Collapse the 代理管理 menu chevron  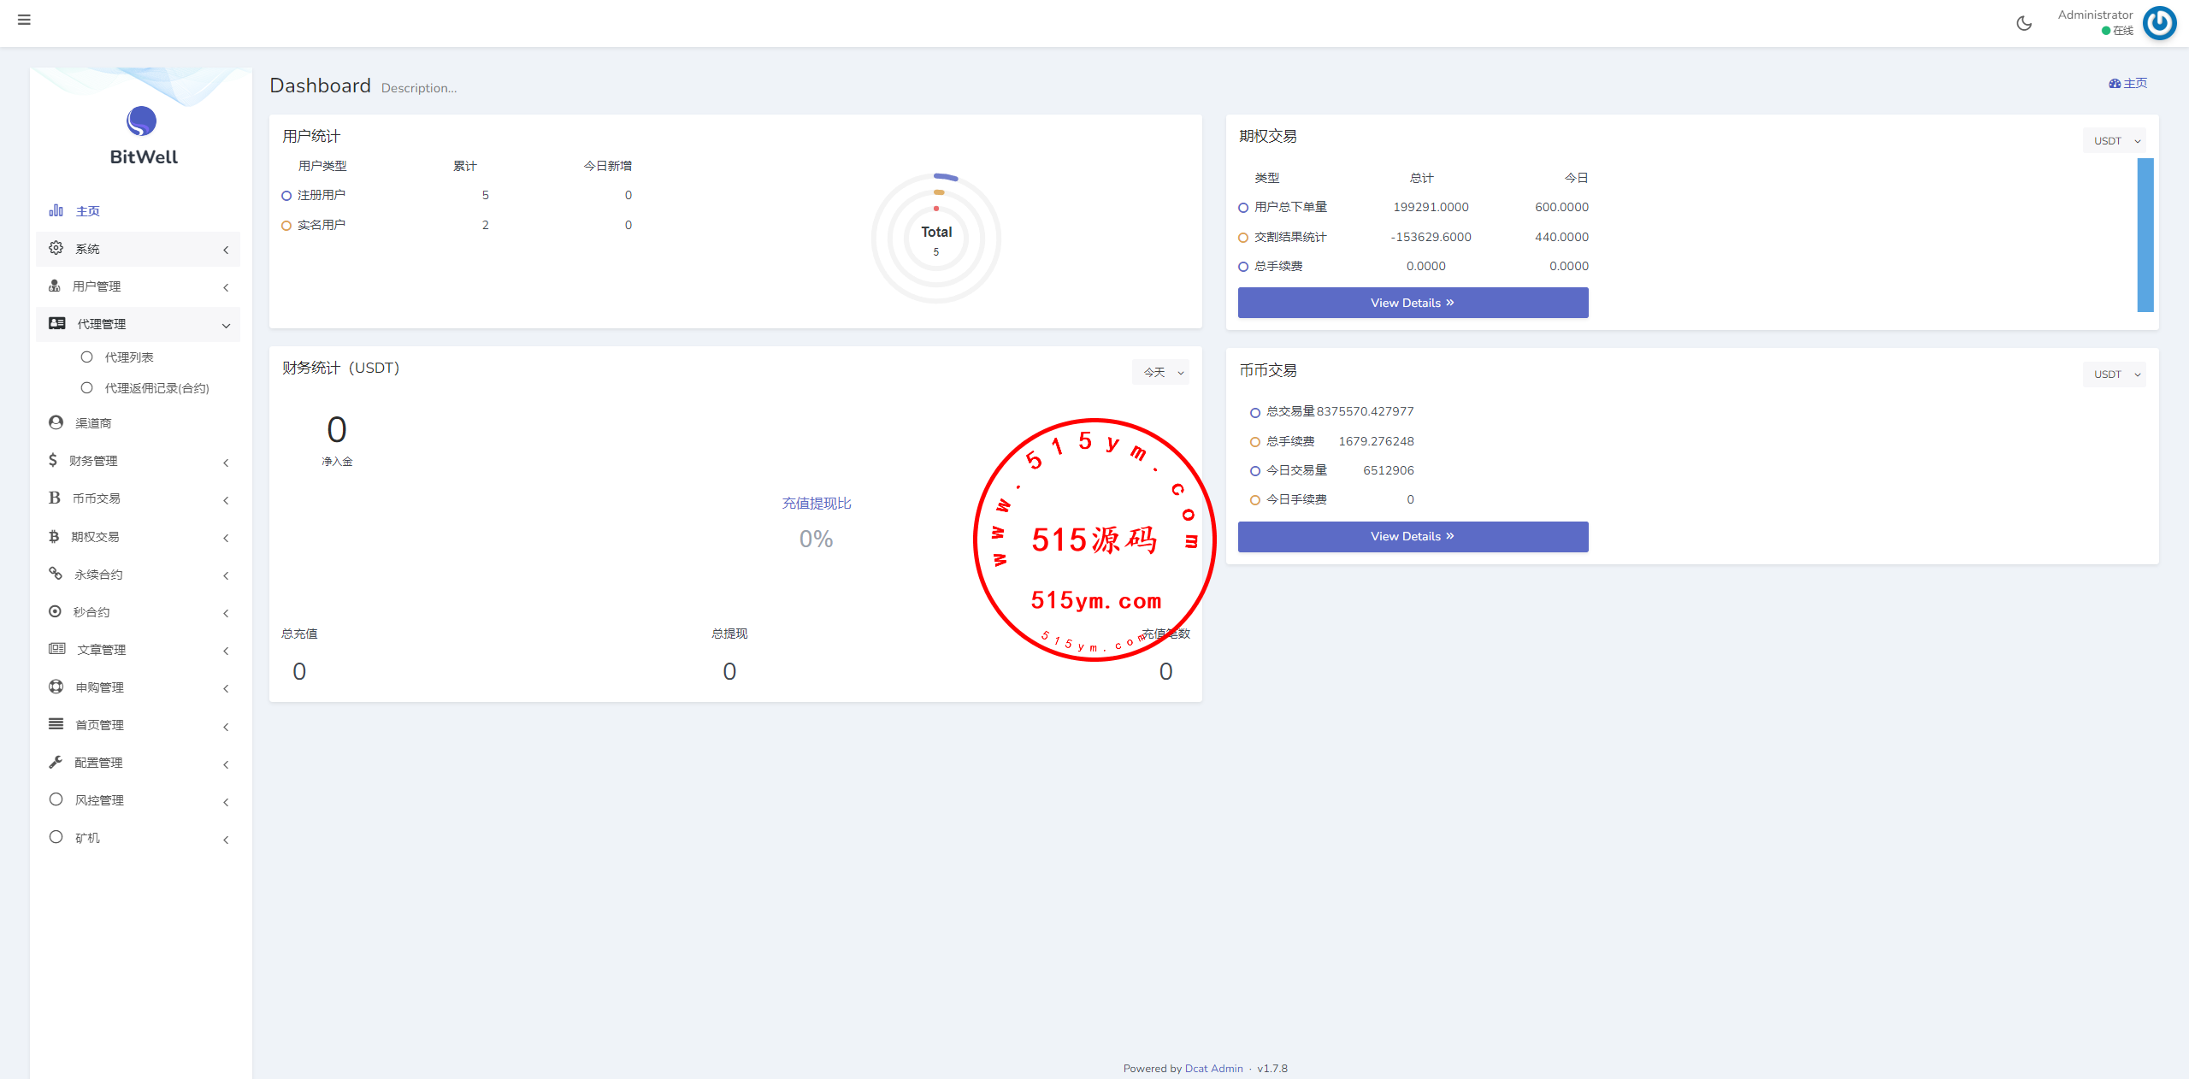(x=226, y=325)
